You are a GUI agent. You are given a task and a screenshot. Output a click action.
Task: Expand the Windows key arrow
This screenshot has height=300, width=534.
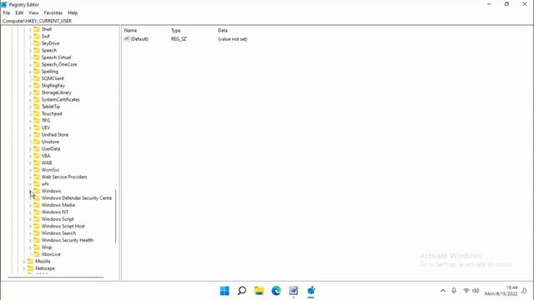pyautogui.click(x=30, y=191)
